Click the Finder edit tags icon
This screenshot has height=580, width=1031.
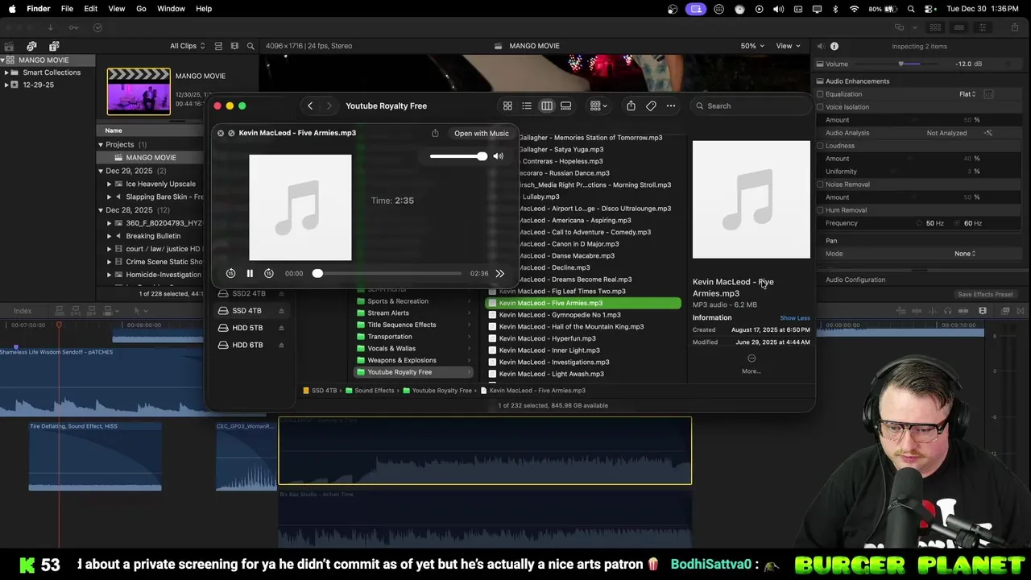[x=651, y=106]
